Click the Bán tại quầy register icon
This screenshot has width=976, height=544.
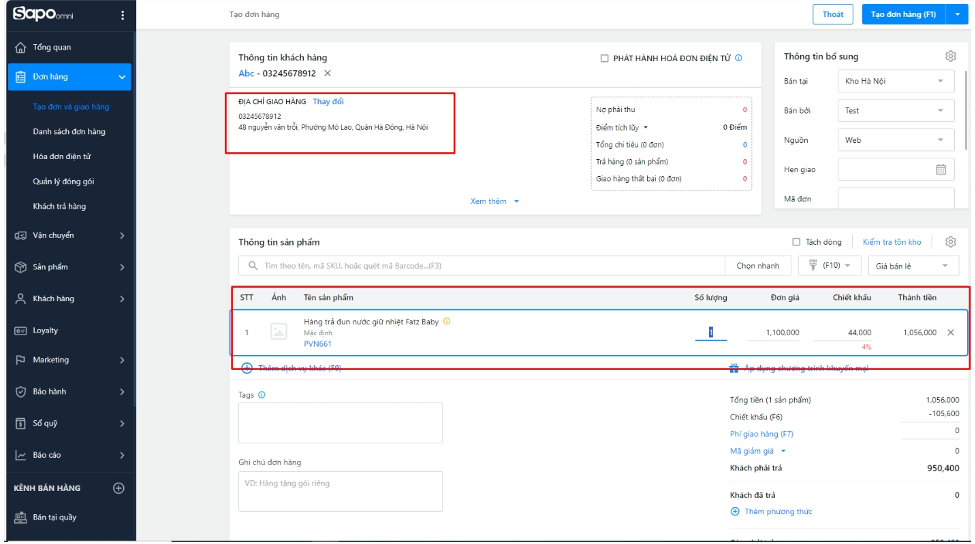click(20, 517)
